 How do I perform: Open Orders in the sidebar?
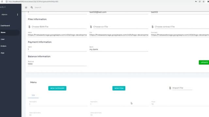3,46
